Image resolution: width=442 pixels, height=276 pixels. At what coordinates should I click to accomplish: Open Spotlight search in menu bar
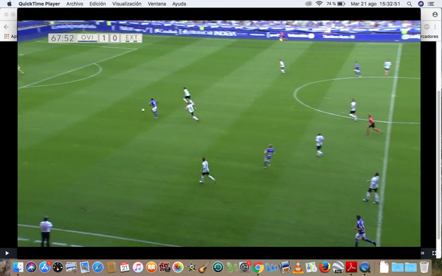tap(410, 3)
